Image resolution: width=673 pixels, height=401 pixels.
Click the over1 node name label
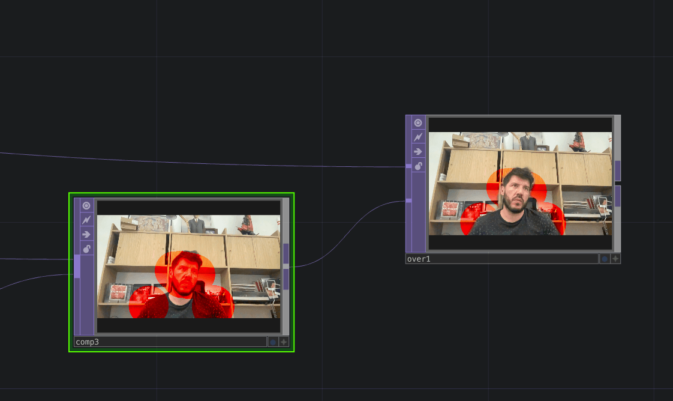coord(501,259)
